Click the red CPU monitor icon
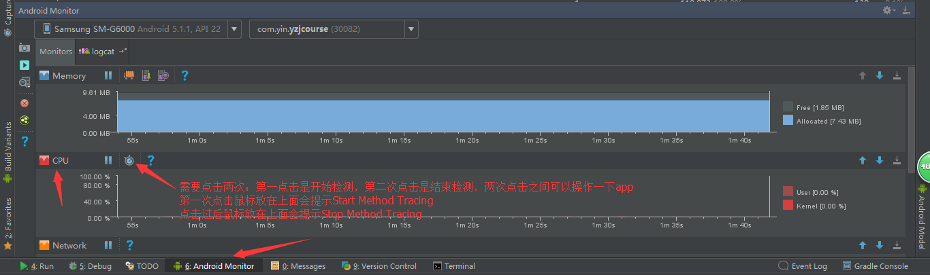The height and width of the screenshot is (275, 930). click(44, 160)
